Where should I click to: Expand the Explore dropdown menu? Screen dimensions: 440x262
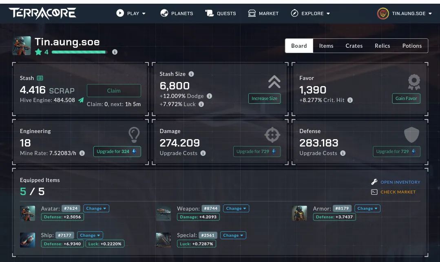[310, 13]
